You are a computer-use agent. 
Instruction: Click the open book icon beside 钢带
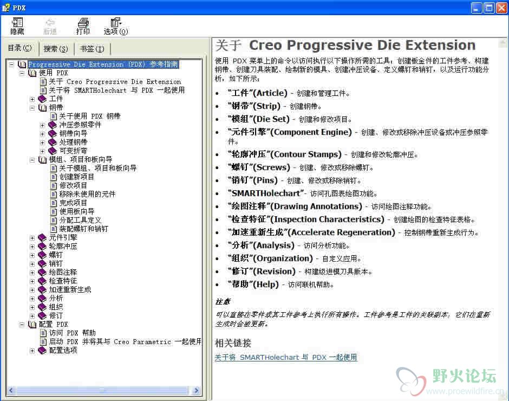[42, 107]
